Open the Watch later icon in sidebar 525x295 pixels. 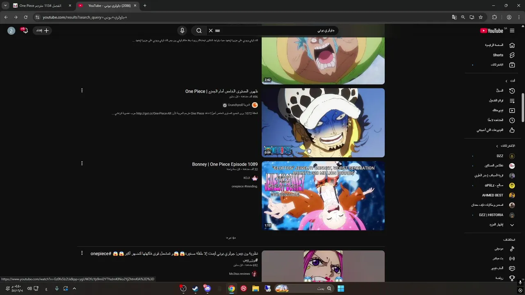click(x=512, y=120)
